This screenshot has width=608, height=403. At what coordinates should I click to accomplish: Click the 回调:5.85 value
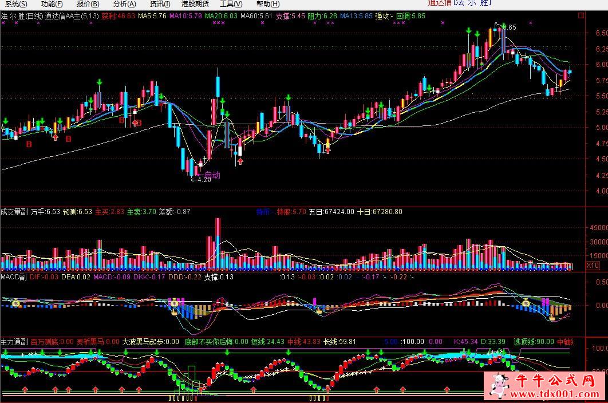coord(410,16)
